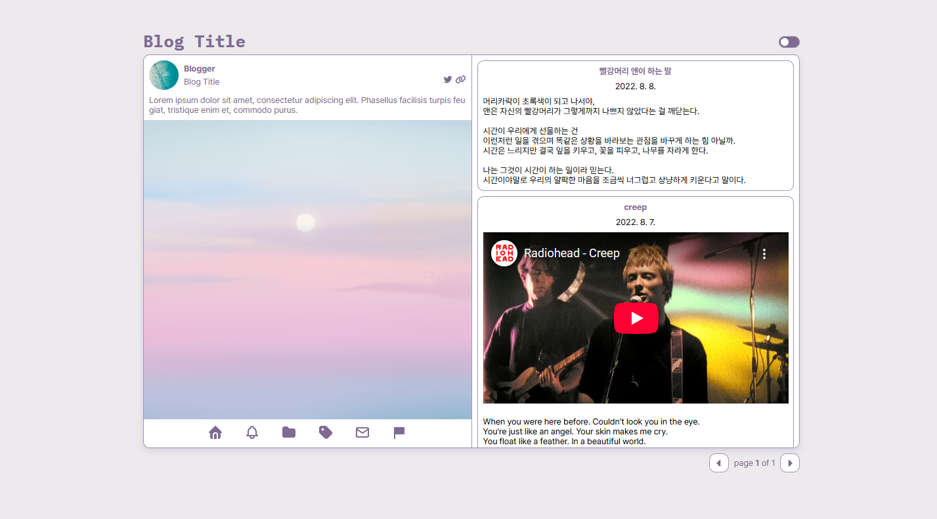
Task: Click the blogger's round avatar image
Action: pos(164,75)
